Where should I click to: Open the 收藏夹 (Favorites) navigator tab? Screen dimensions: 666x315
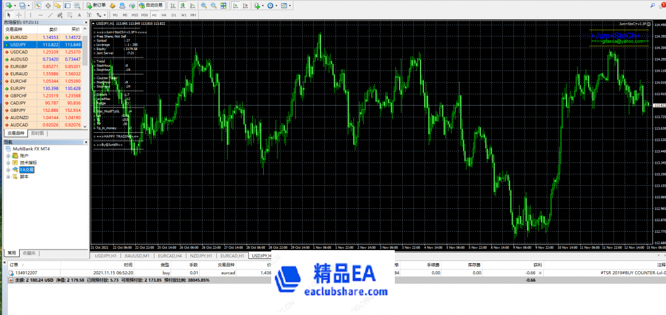29,253
